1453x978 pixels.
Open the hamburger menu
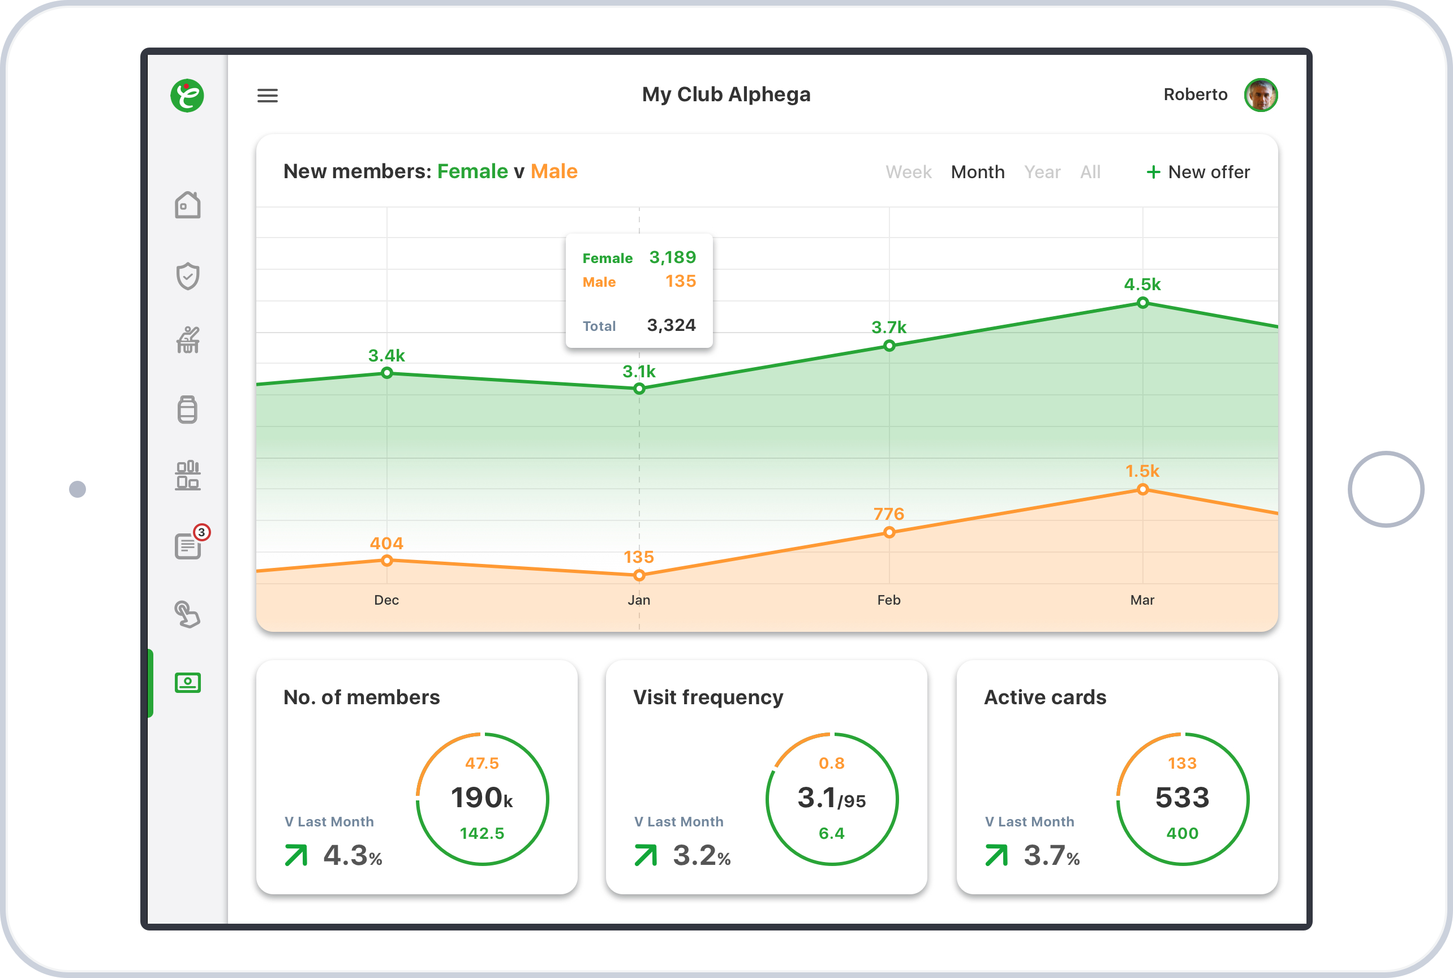click(268, 96)
